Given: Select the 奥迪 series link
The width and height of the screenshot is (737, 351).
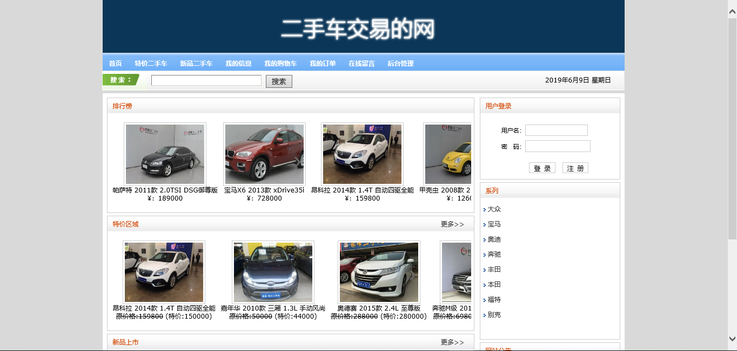Looking at the screenshot, I should pos(494,239).
